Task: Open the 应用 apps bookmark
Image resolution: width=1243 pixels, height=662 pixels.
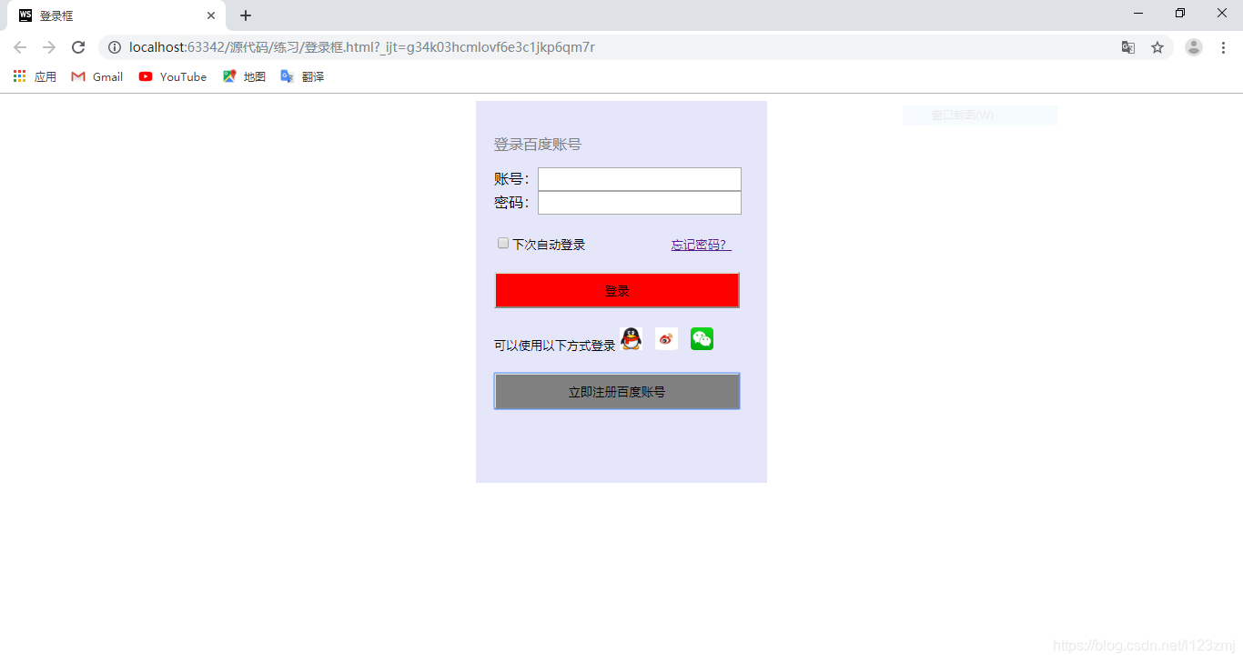Action: (35, 76)
